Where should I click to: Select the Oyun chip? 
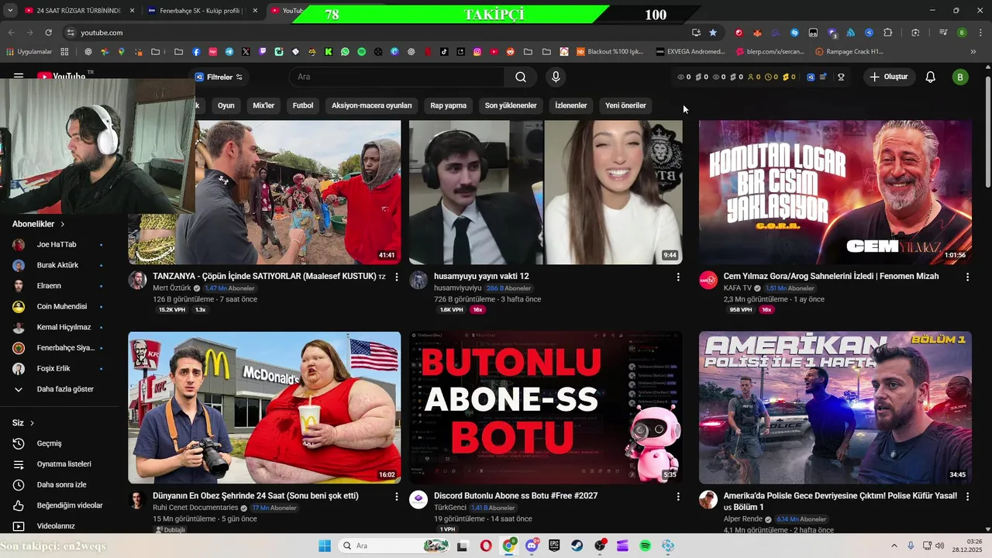pyautogui.click(x=226, y=105)
